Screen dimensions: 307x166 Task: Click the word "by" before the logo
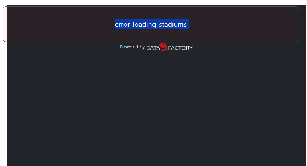click(142, 47)
